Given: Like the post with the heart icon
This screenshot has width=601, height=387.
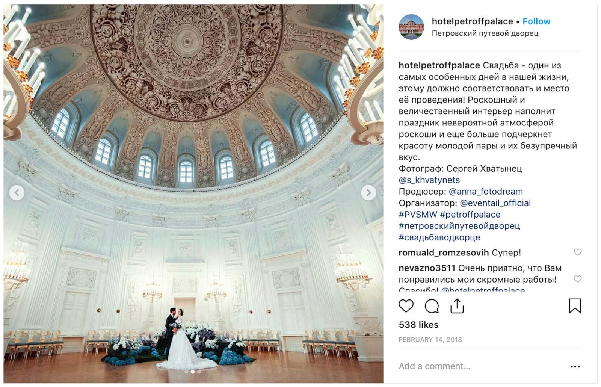Looking at the screenshot, I should pos(406,306).
